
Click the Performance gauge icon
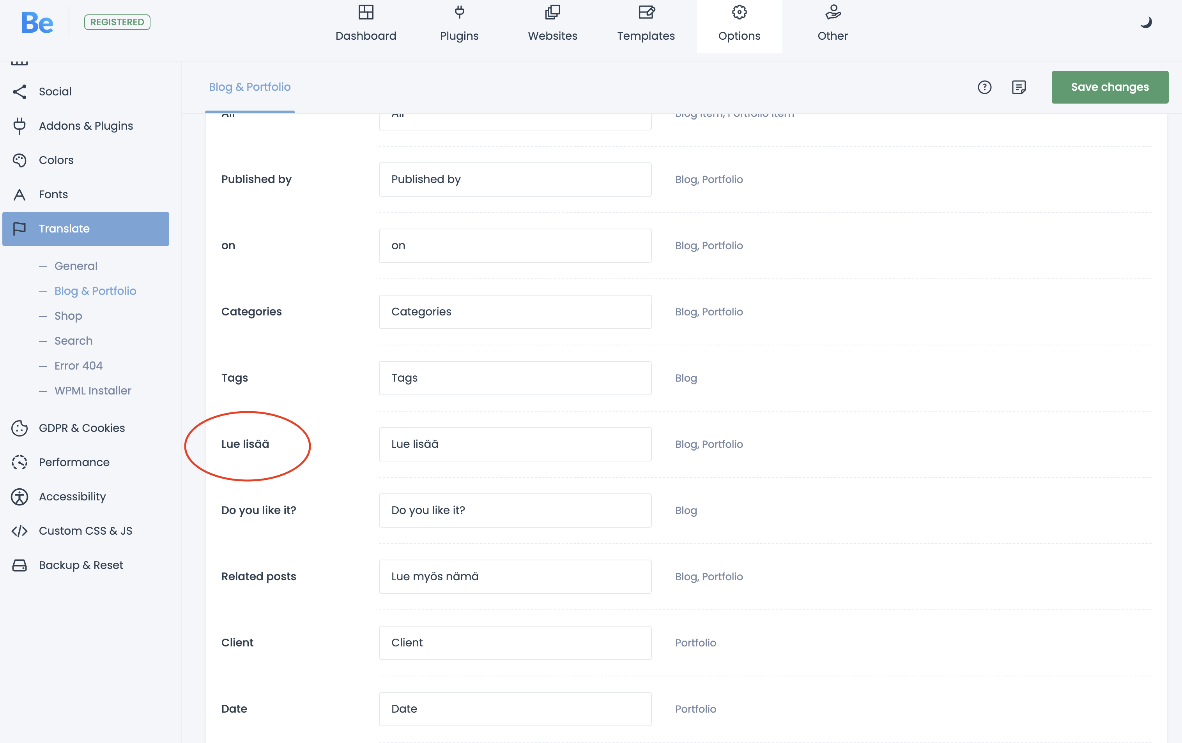pyautogui.click(x=19, y=463)
